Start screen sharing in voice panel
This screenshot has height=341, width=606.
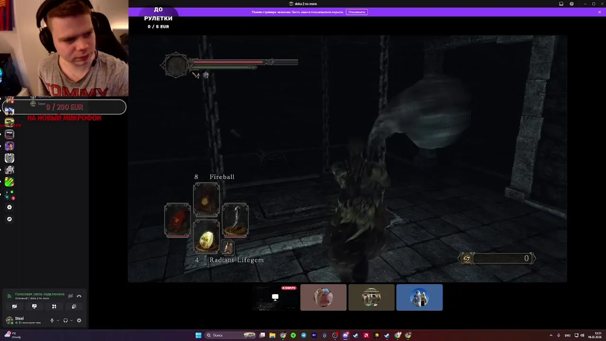tap(34, 306)
